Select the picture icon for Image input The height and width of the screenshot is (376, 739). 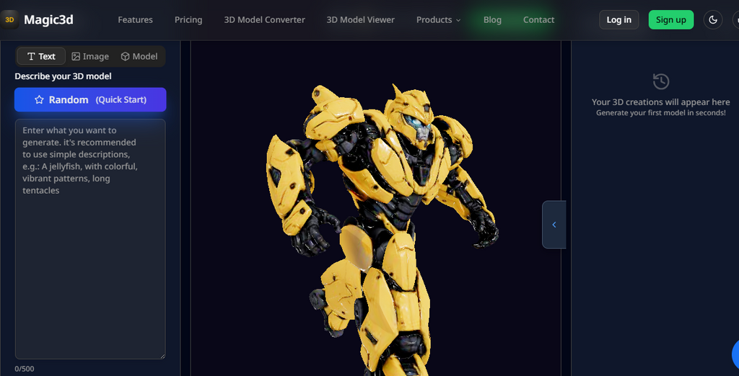coord(76,56)
